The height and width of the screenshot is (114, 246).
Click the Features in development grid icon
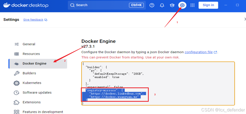tap(17, 112)
